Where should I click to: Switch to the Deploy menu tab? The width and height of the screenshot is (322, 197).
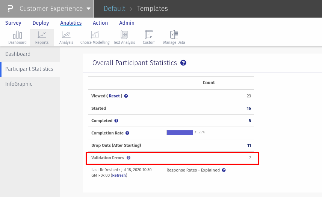[x=41, y=23]
